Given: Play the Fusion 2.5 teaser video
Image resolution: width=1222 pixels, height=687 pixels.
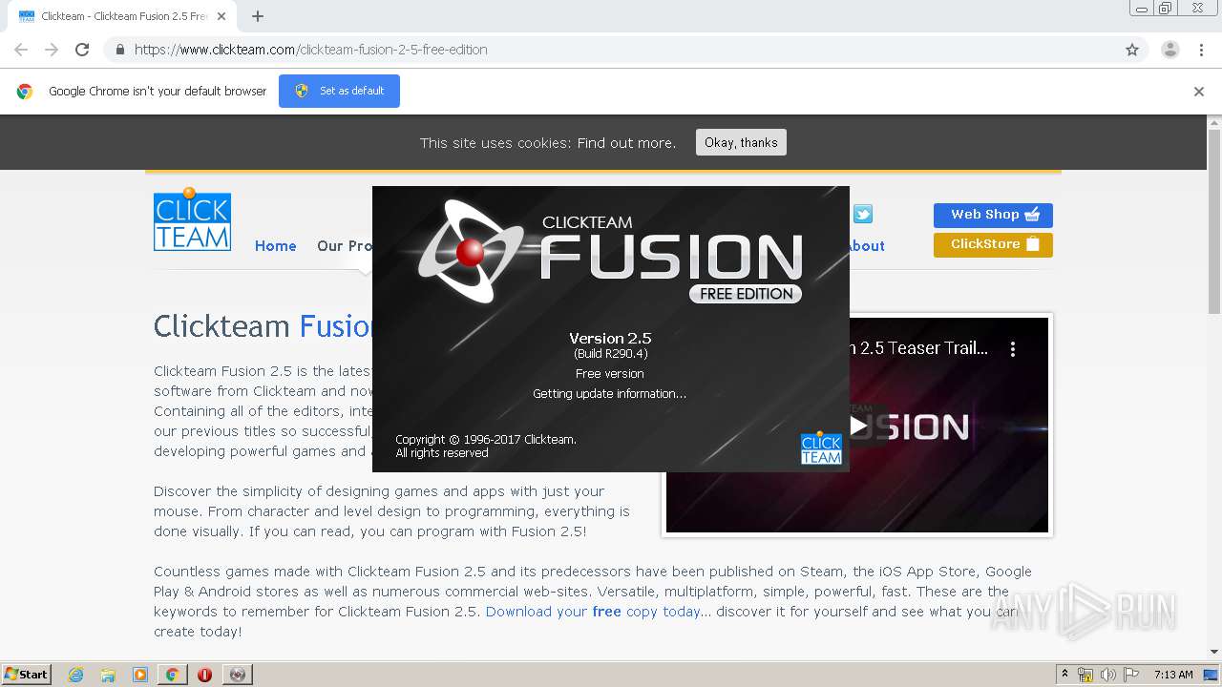Looking at the screenshot, I should point(858,426).
